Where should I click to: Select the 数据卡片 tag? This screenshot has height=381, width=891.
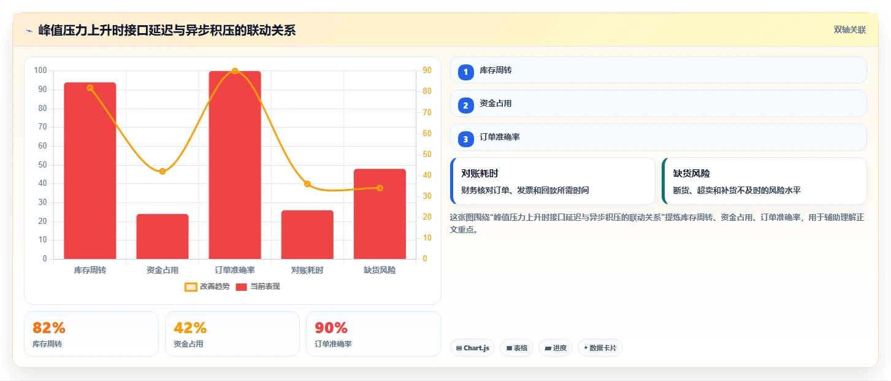600,348
